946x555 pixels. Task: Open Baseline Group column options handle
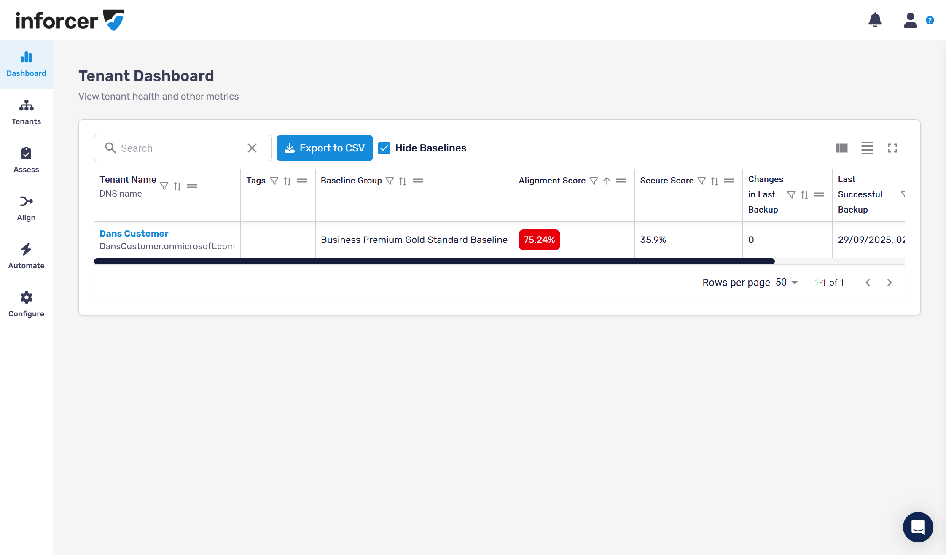point(417,181)
